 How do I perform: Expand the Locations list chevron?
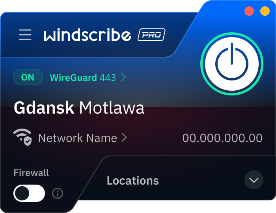click(x=254, y=180)
